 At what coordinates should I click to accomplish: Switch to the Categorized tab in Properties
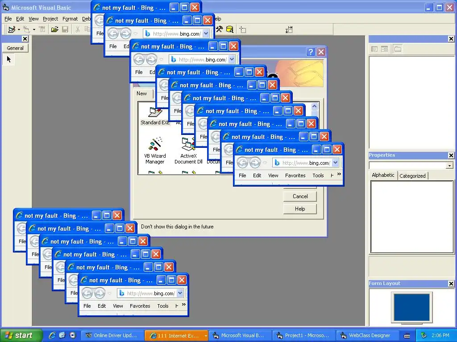click(412, 176)
